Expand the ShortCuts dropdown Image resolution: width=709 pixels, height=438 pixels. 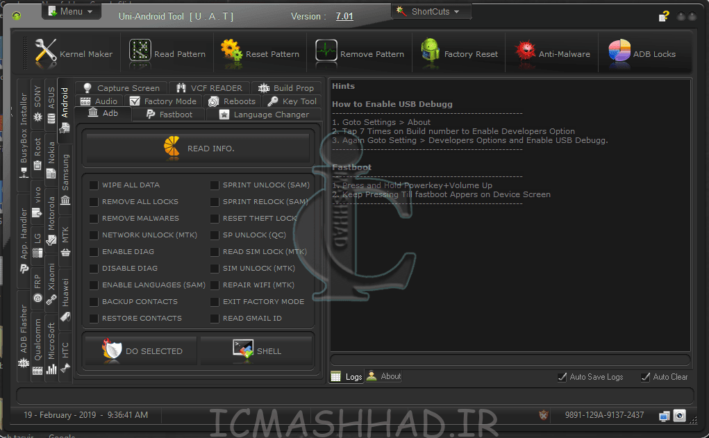pyautogui.click(x=431, y=11)
